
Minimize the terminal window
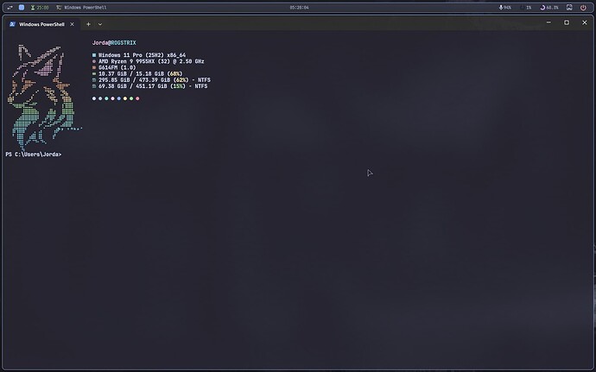(x=548, y=23)
